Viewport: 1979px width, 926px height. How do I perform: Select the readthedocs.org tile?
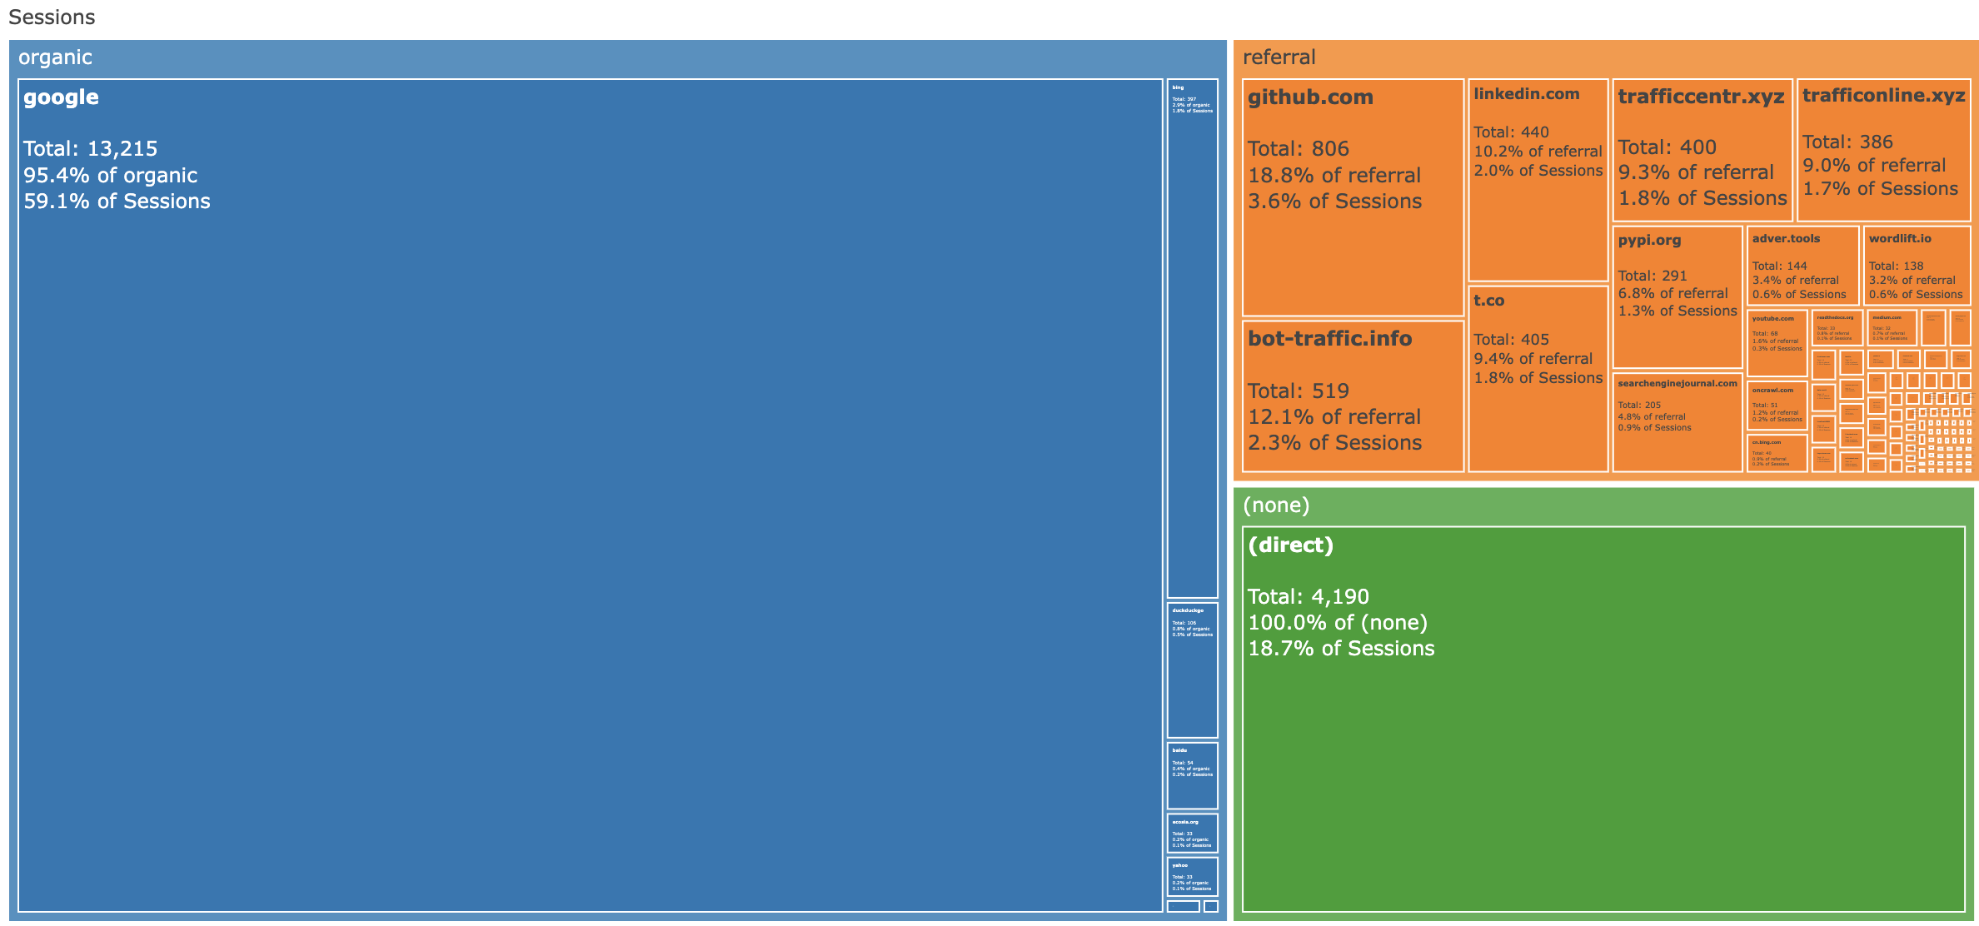coord(1837,328)
